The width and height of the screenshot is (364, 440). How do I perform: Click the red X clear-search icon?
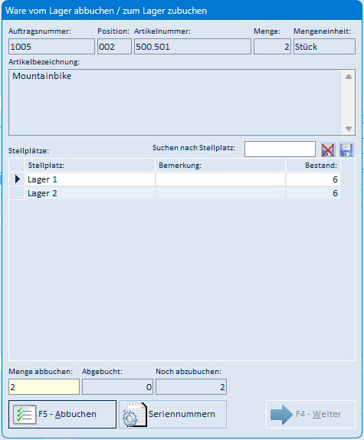328,150
